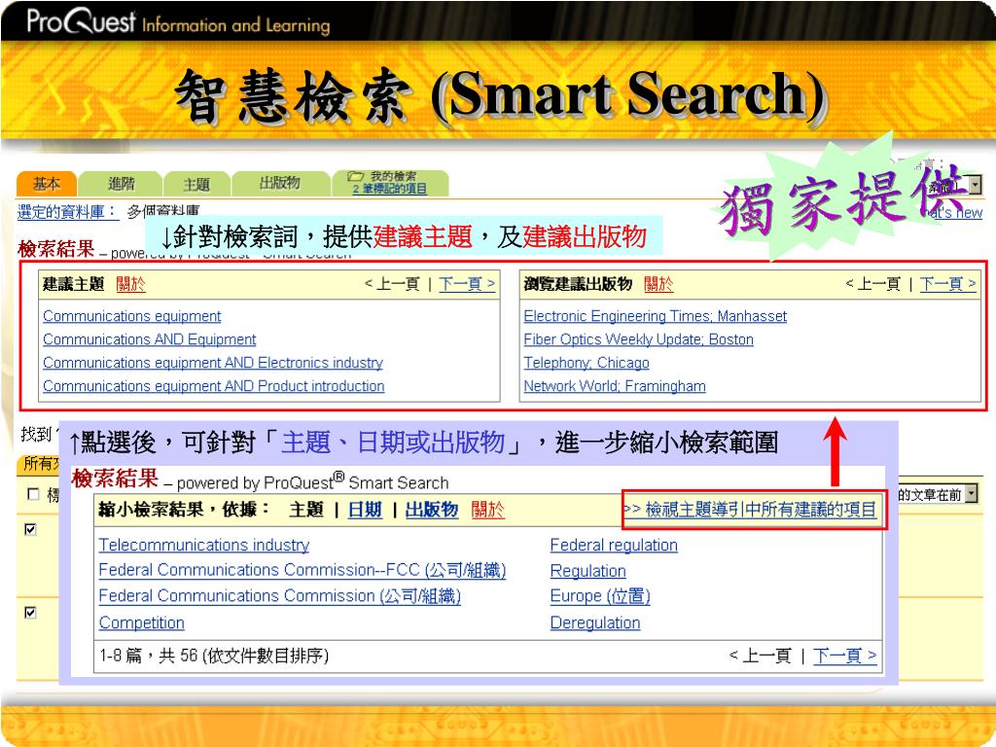Open Network World; Framingham publication
The height and width of the screenshot is (747, 996).
(615, 386)
